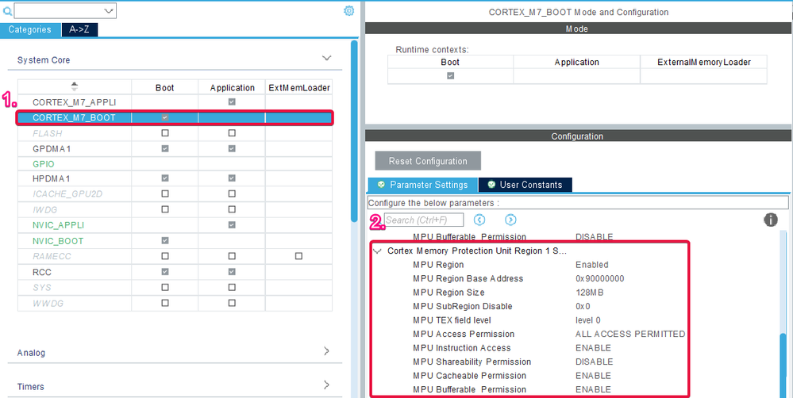Toggle NVIC_APPLI Application checkbox
Image resolution: width=793 pixels, height=398 pixels.
pos(232,224)
